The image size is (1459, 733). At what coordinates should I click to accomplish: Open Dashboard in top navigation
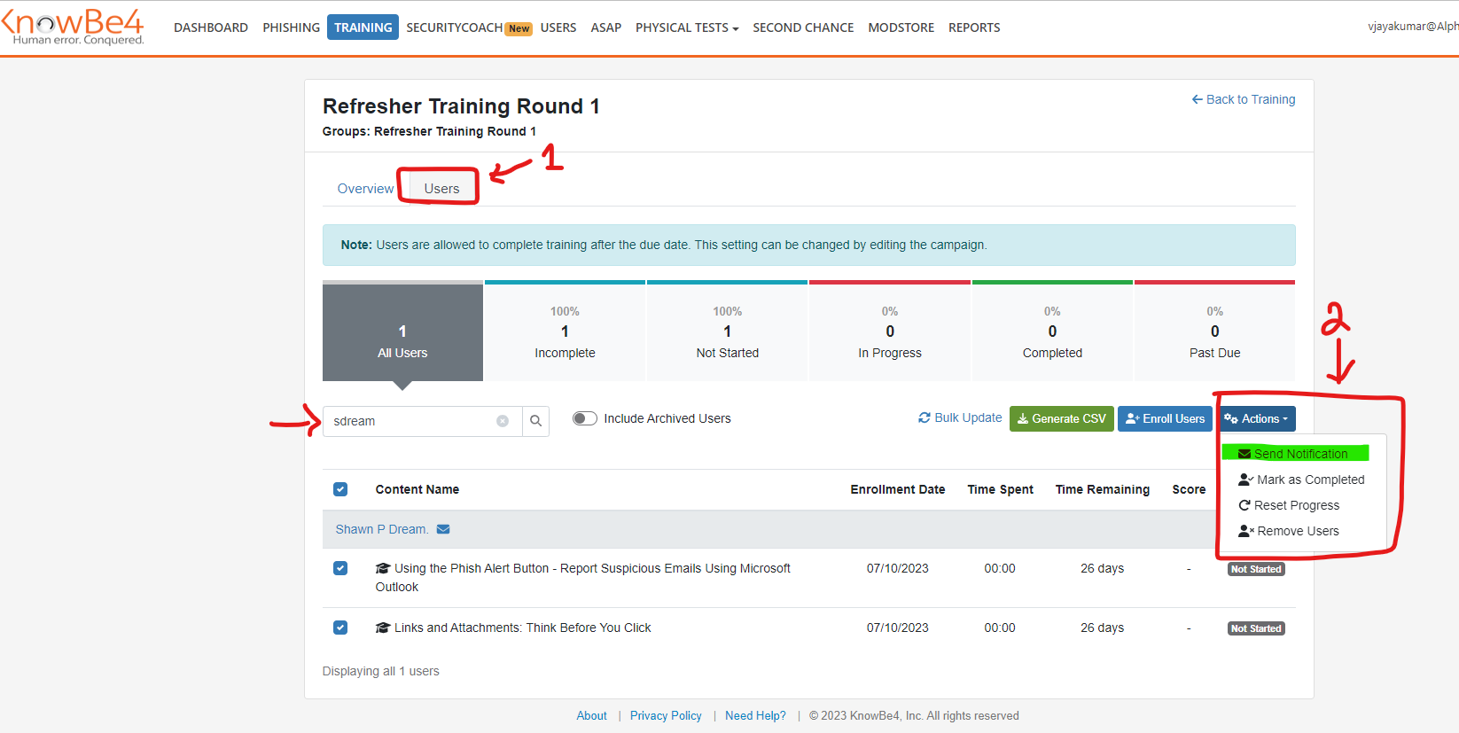(211, 27)
